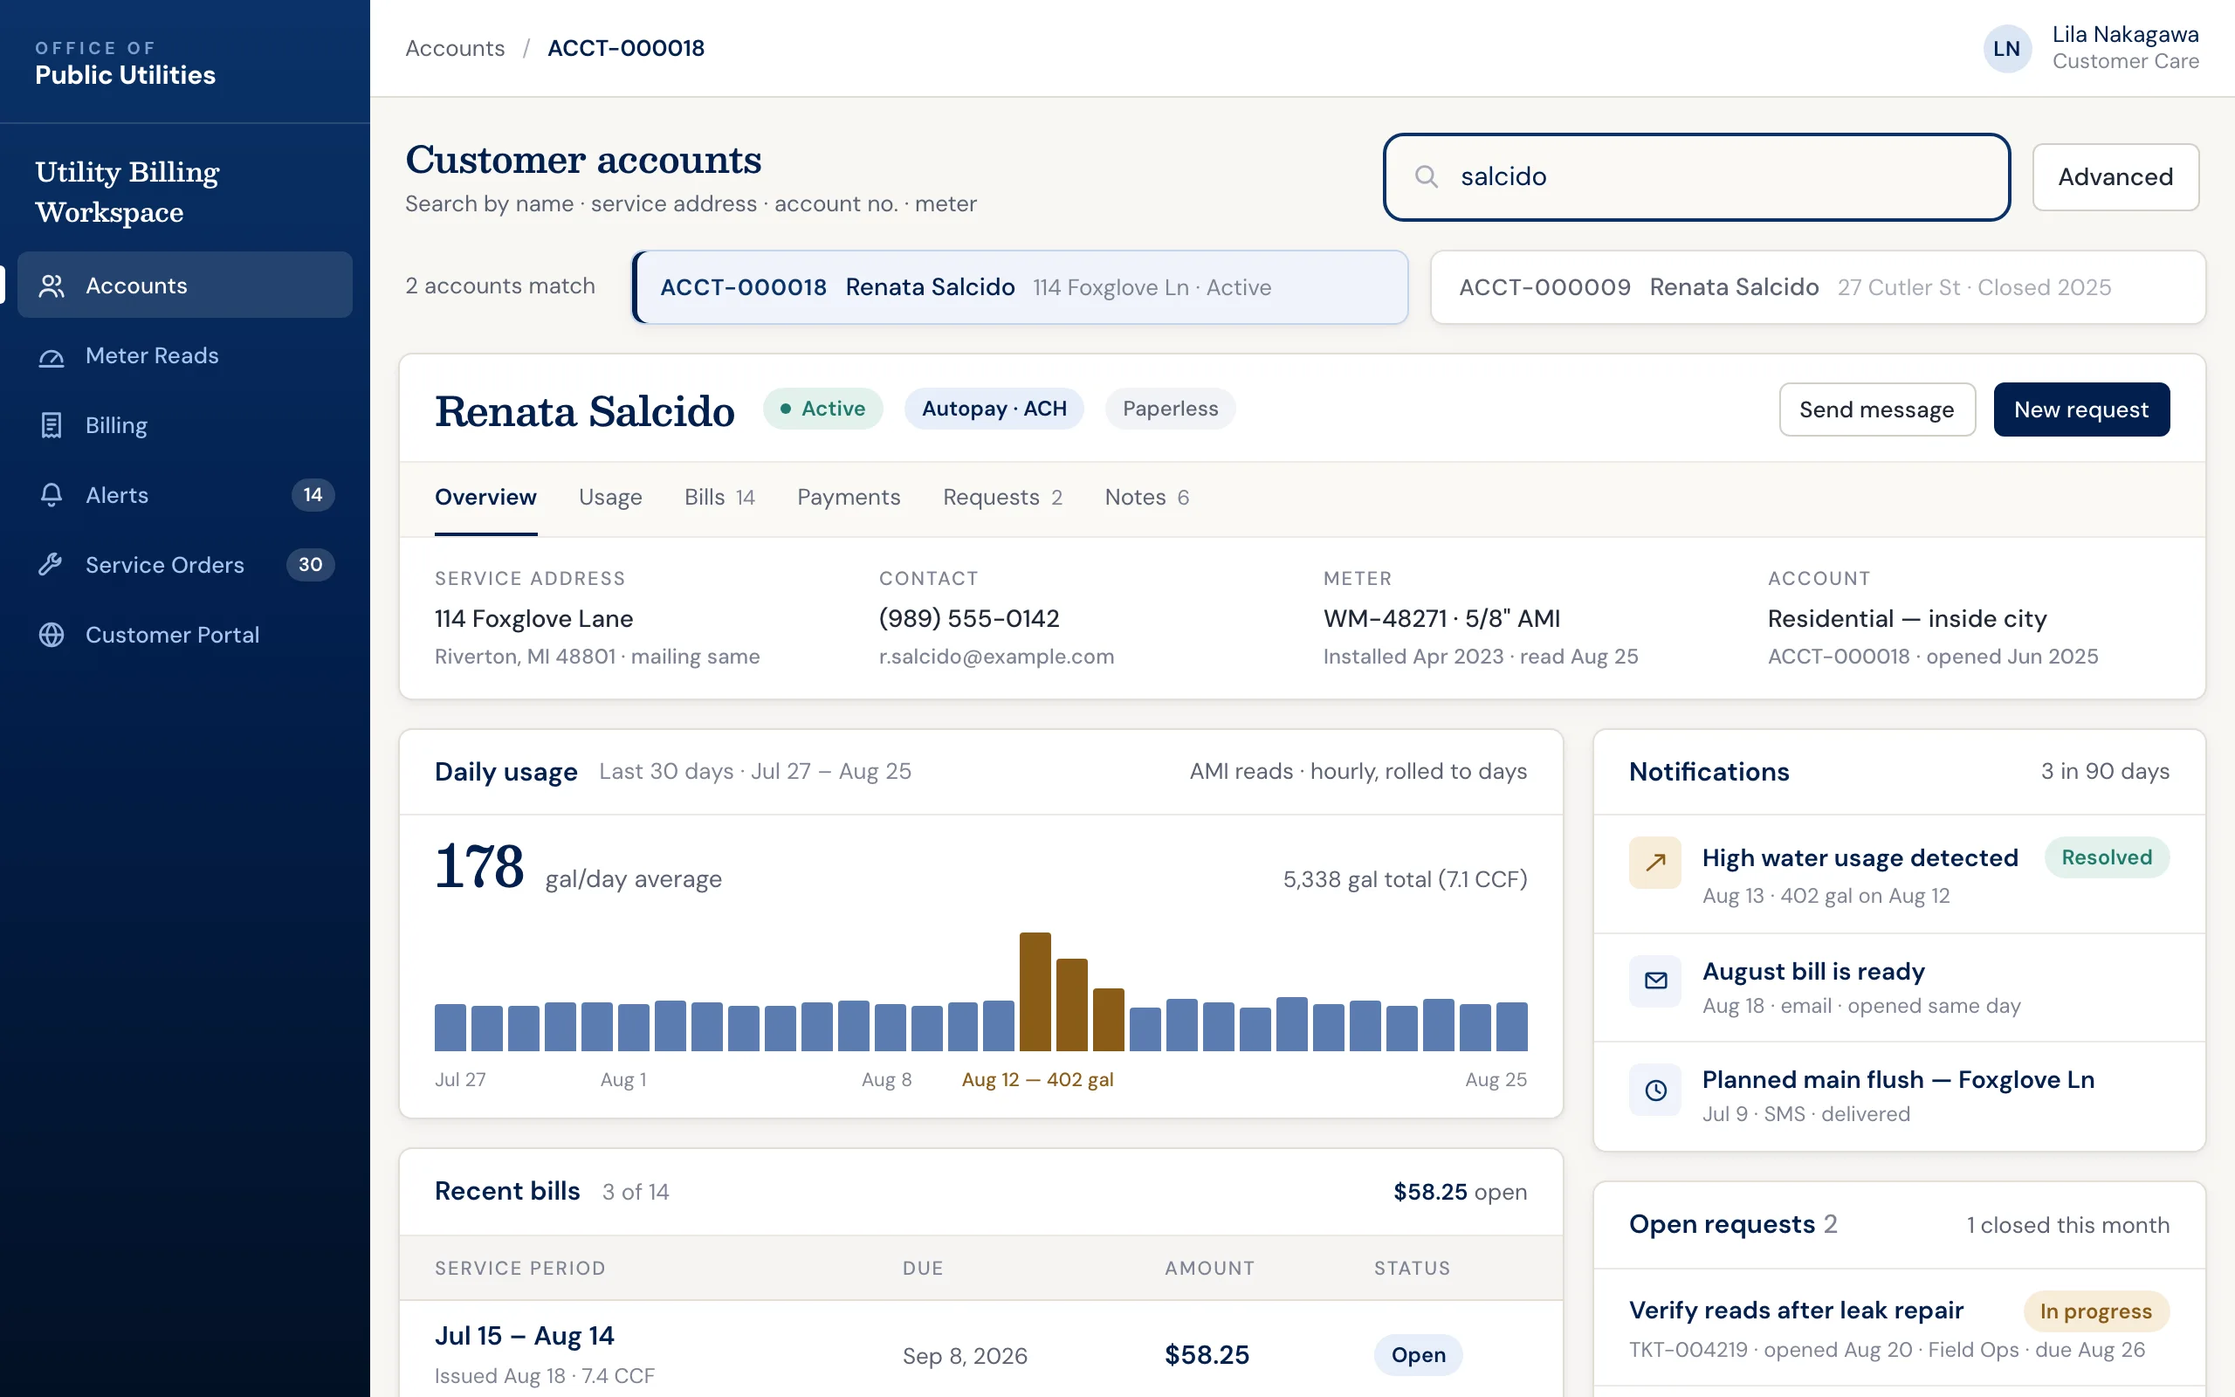Click the Alerts bell icon

[52, 495]
